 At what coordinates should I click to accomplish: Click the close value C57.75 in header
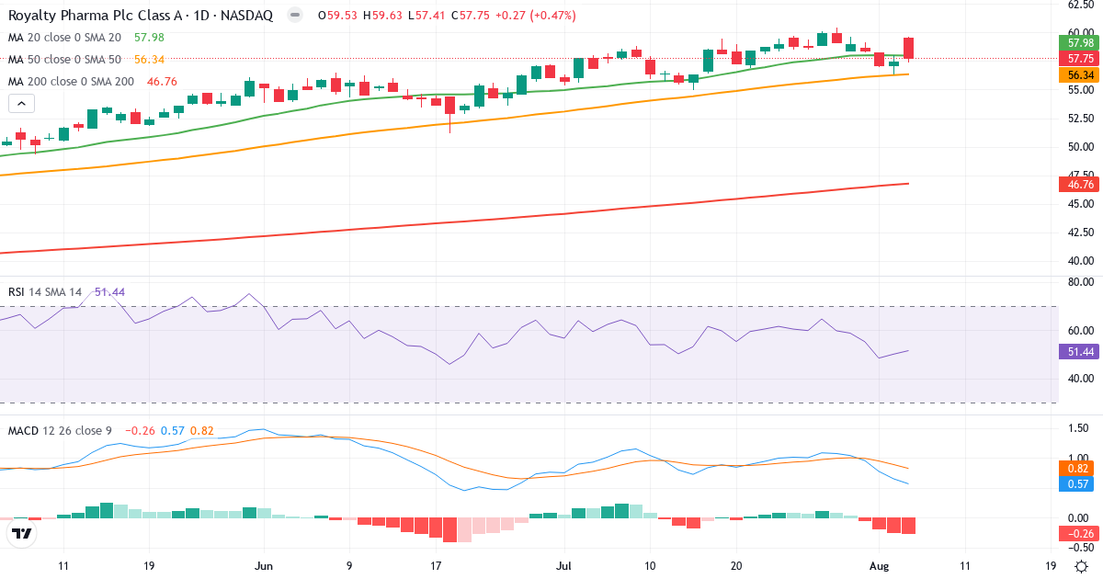tap(470, 16)
